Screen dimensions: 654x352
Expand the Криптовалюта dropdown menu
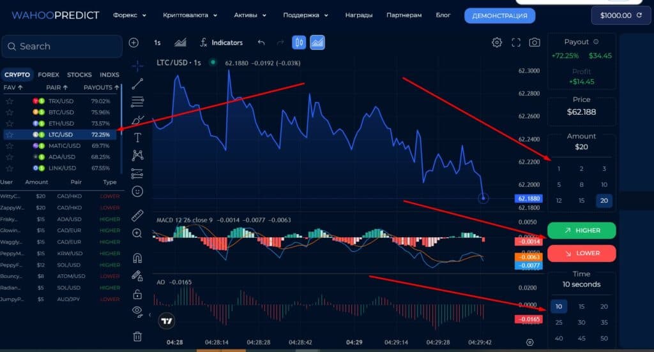pos(190,15)
